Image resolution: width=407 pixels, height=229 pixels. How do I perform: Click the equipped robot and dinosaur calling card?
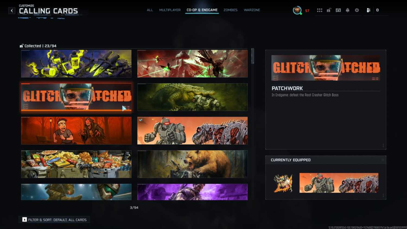click(x=339, y=183)
